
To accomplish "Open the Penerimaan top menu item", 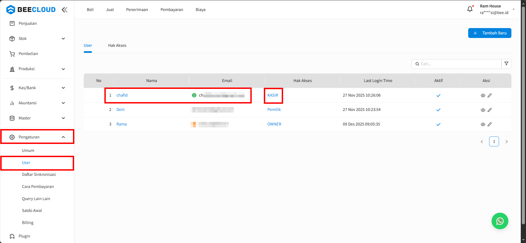I will (x=137, y=10).
